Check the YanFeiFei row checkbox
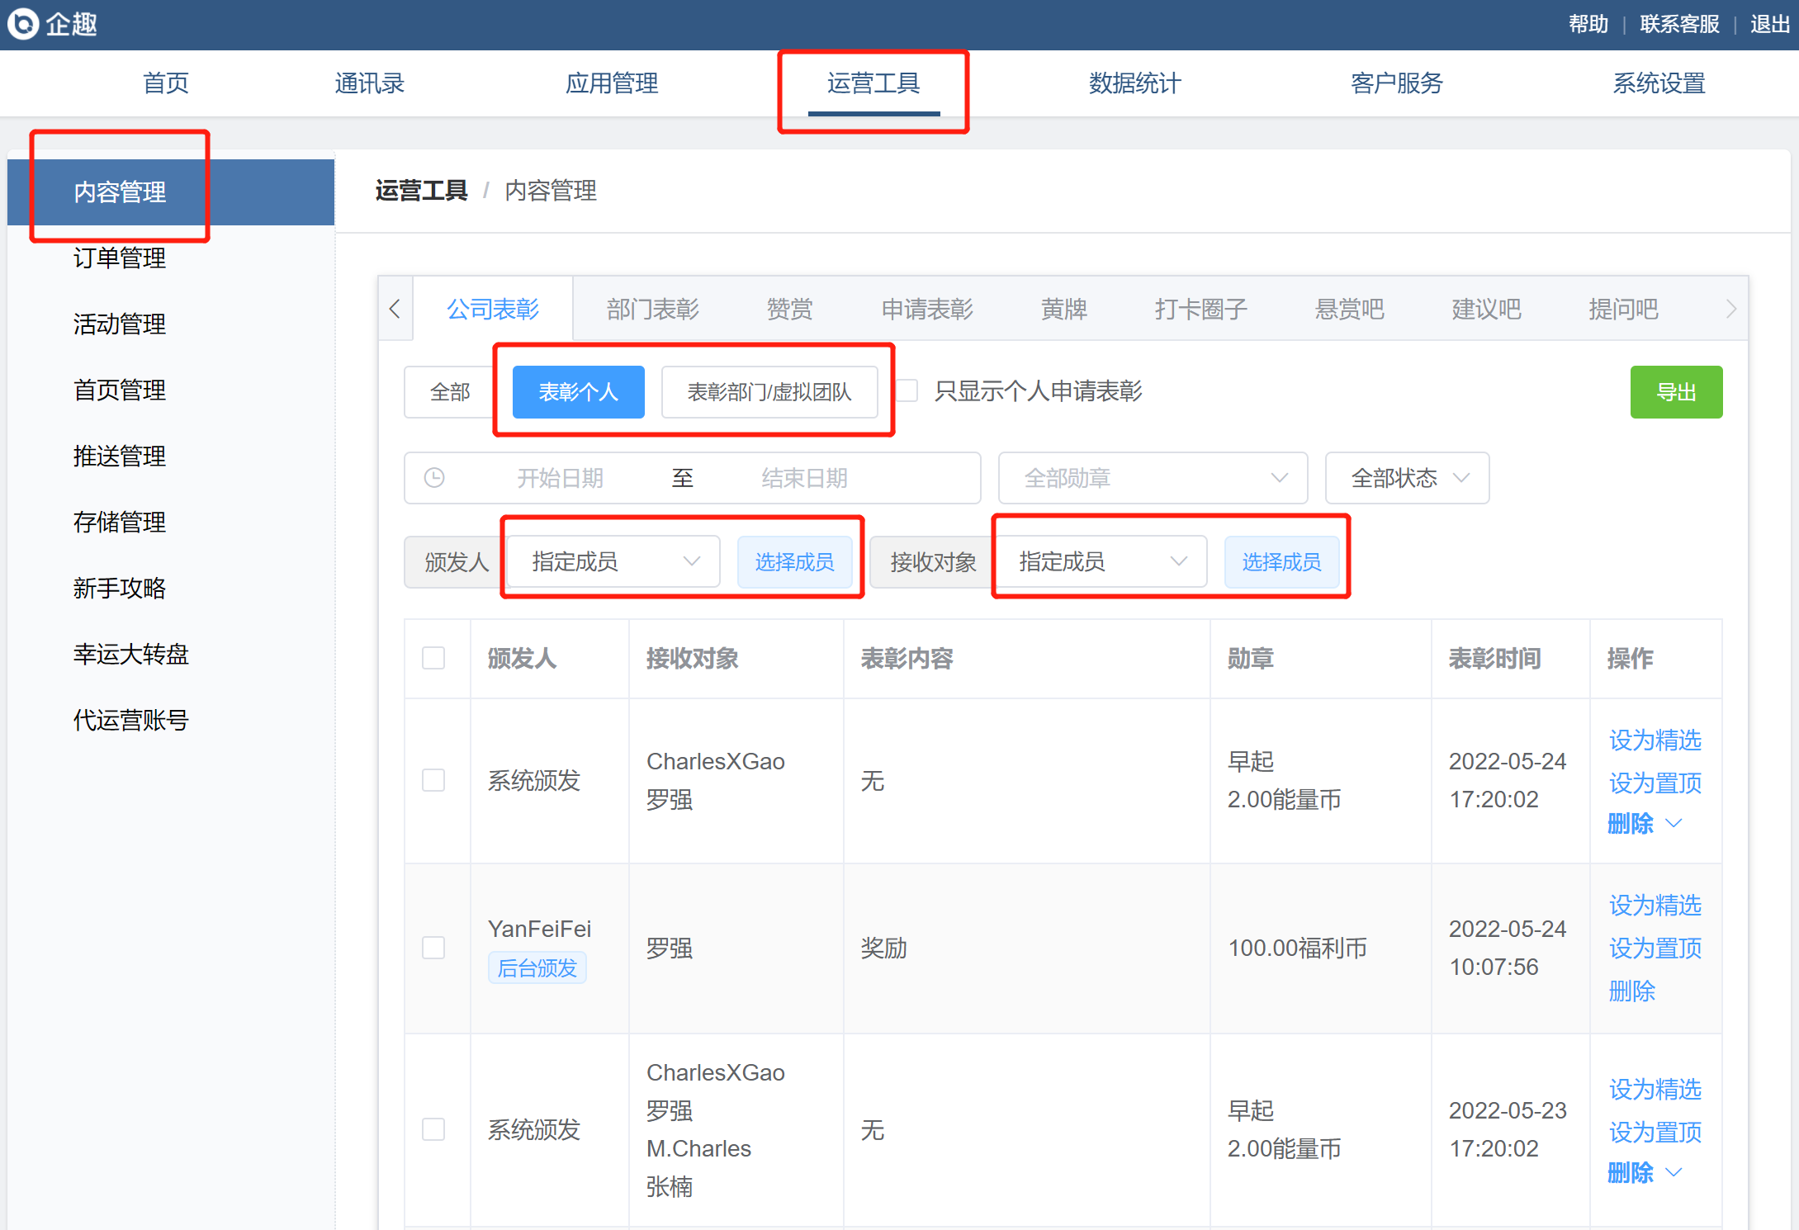 [x=433, y=948]
